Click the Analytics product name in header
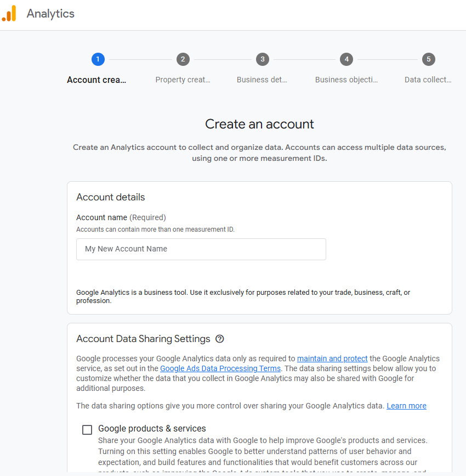466x476 pixels. 50,14
